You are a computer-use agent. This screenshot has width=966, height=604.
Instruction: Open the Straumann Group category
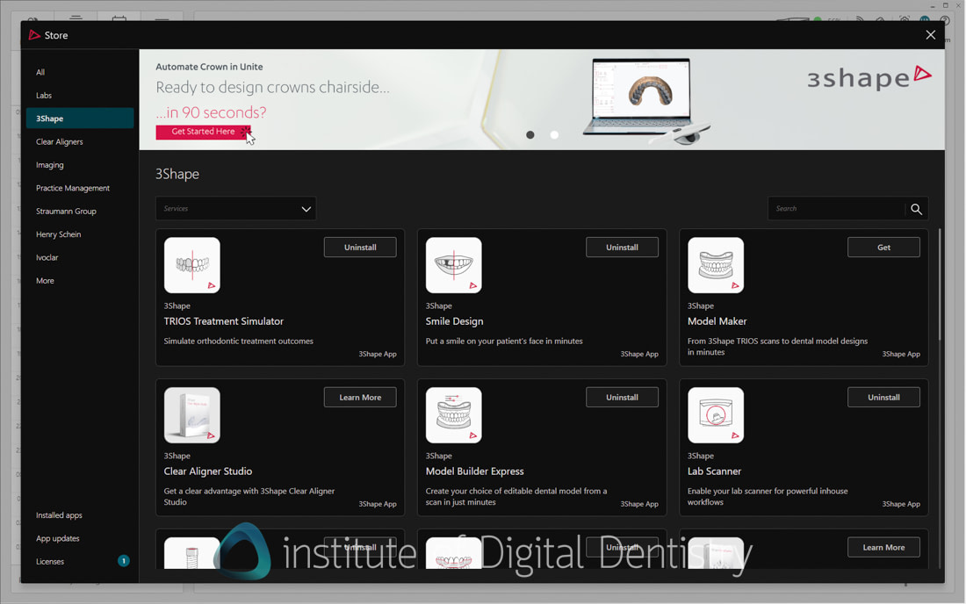pyautogui.click(x=67, y=211)
